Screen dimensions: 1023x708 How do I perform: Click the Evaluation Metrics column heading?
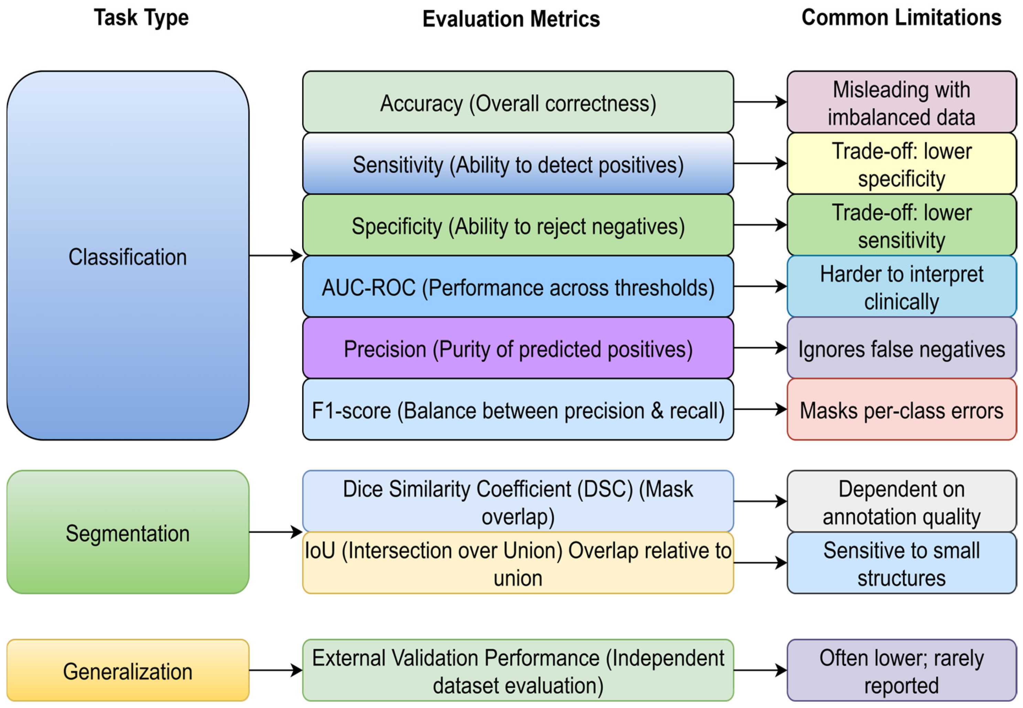click(511, 19)
